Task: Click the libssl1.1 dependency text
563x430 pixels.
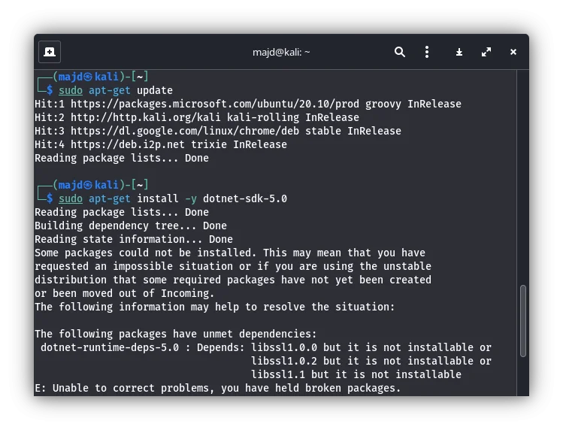Action: [x=278, y=374]
